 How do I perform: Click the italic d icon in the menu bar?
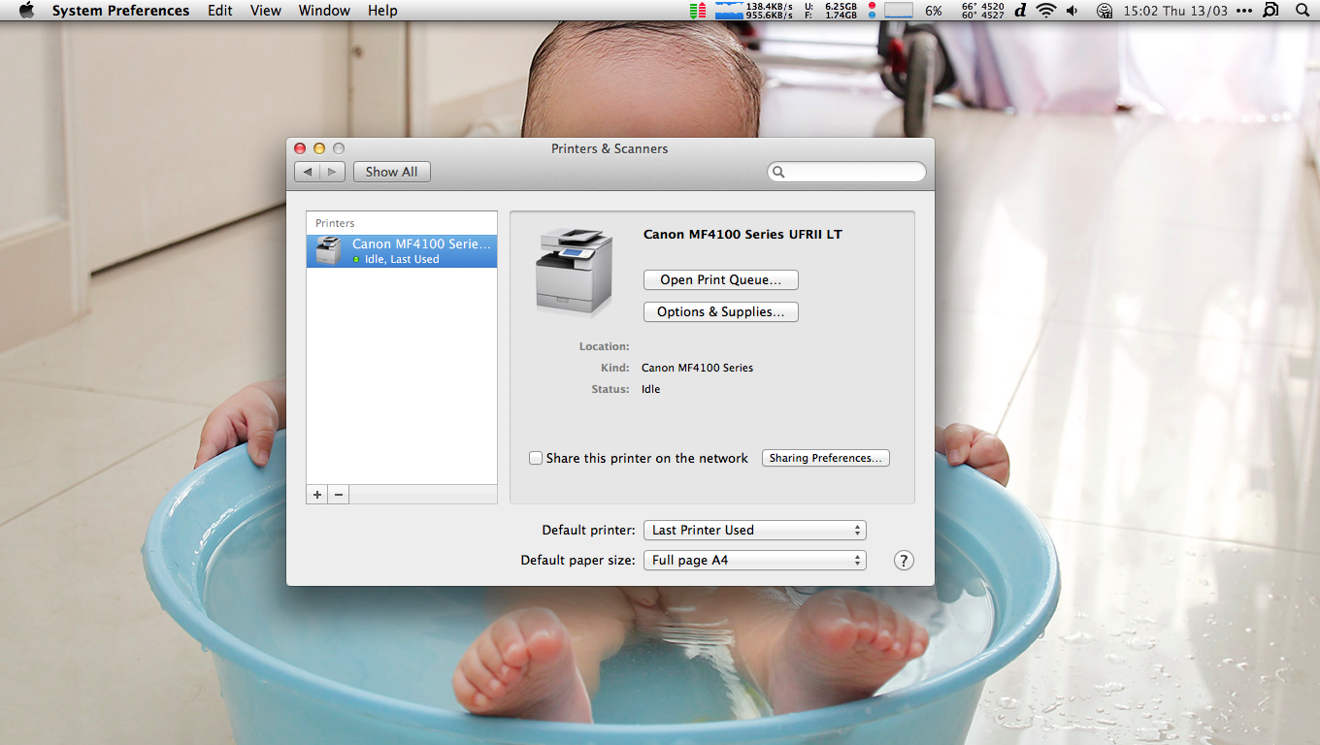(x=1021, y=11)
